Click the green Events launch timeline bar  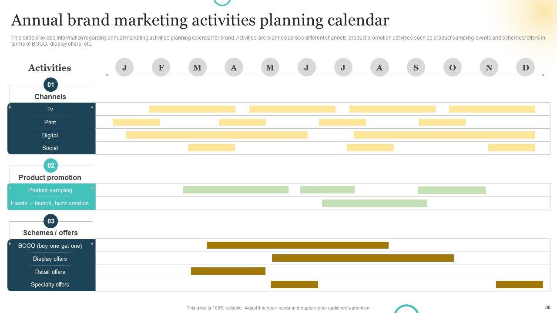(x=374, y=203)
